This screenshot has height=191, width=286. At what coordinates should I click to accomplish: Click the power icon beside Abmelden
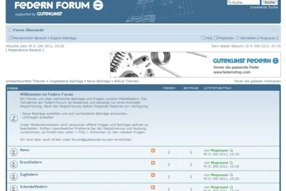238,38
